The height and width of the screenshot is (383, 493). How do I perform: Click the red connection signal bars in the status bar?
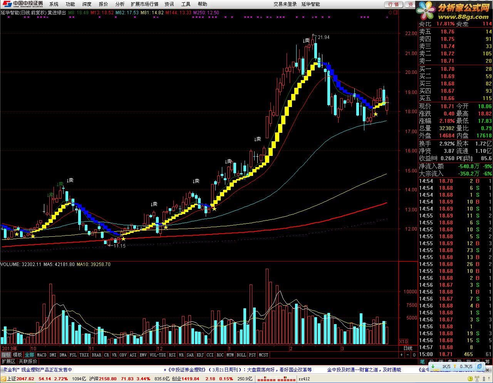(x=276, y=379)
